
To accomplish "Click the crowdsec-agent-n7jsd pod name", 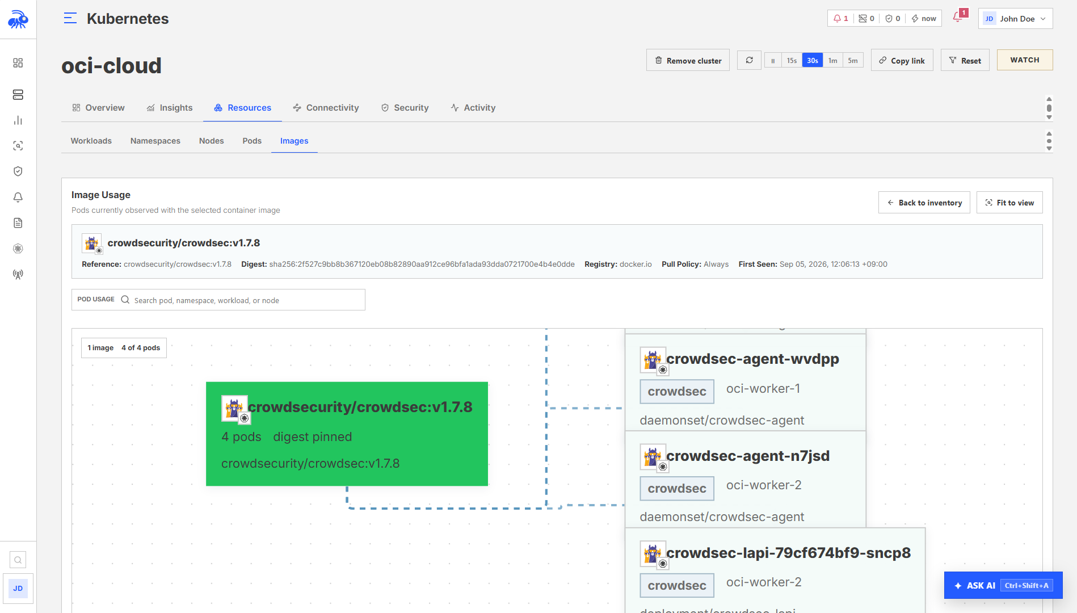I will (x=748, y=456).
